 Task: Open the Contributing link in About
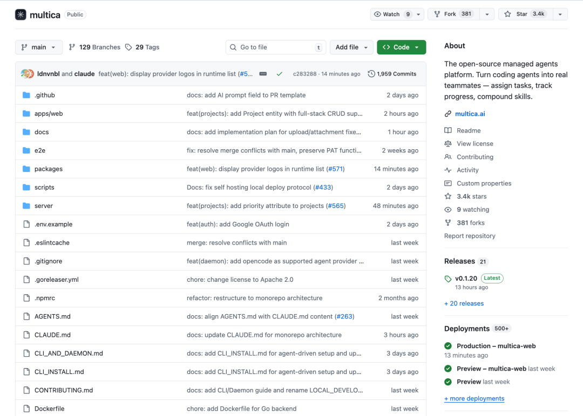coord(475,157)
